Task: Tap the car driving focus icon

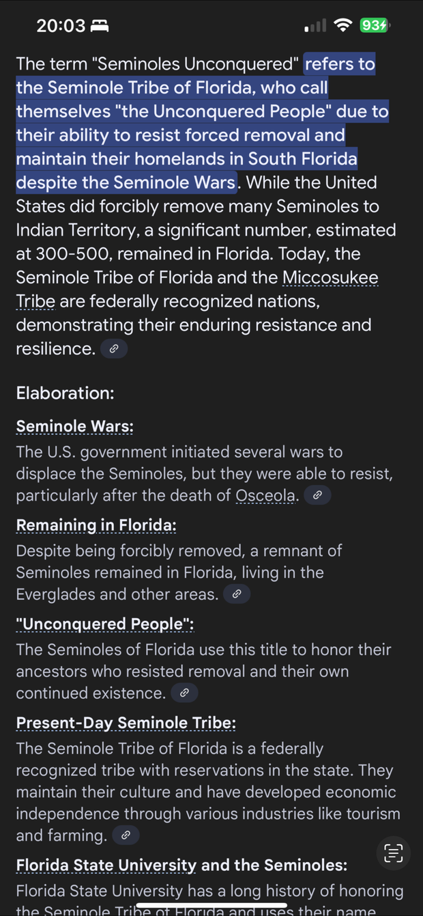Action: coord(100,26)
